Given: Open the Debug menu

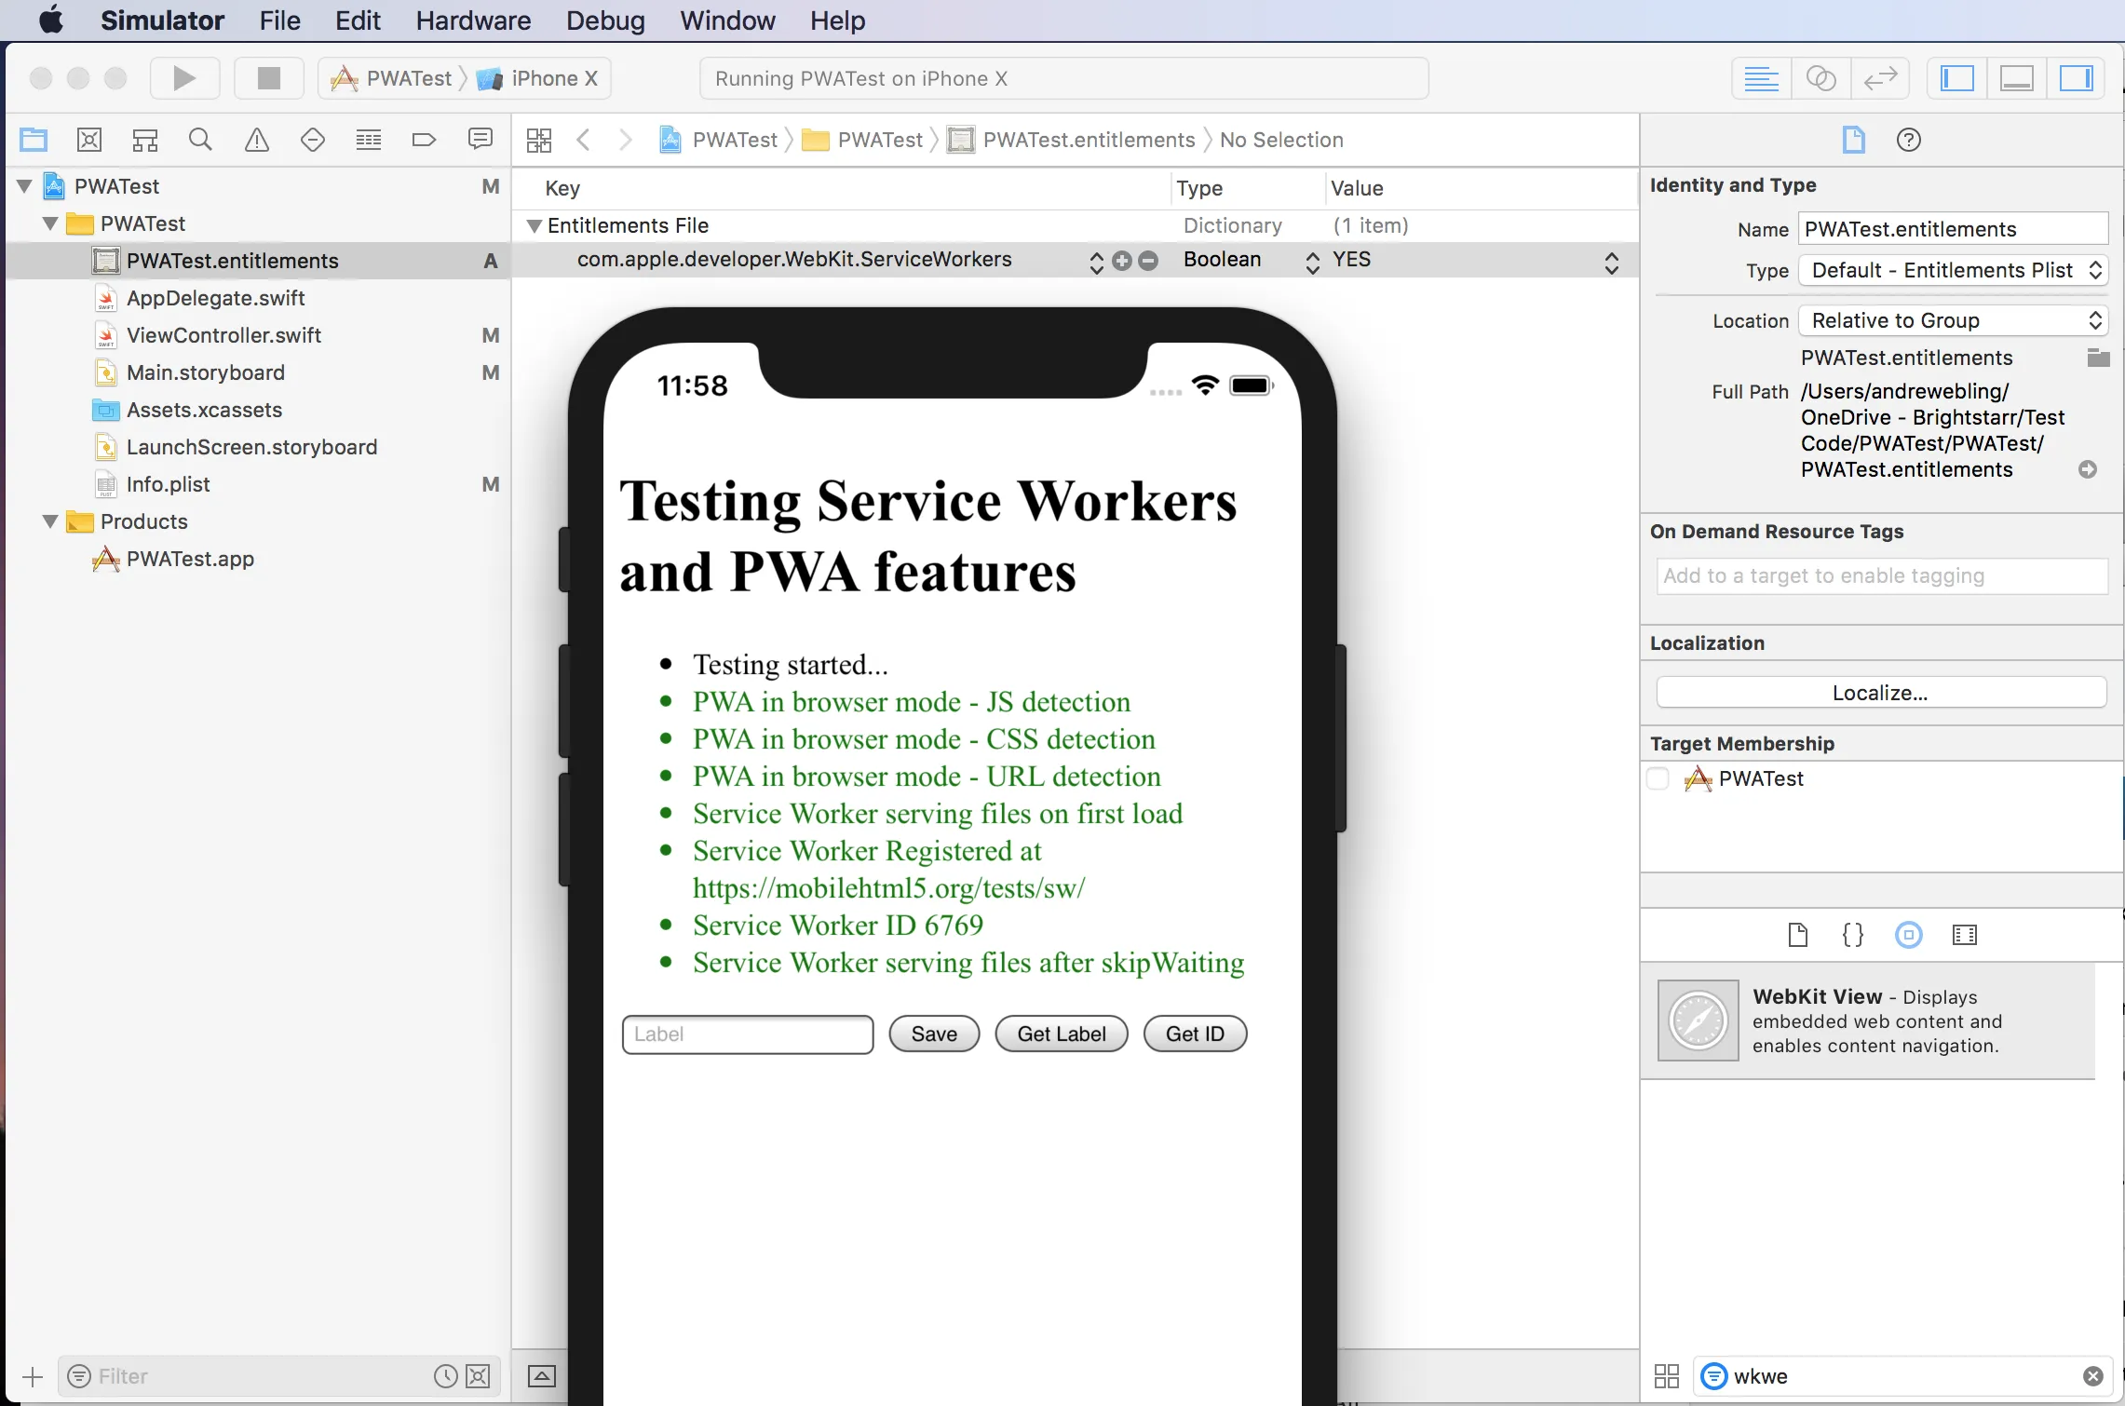Looking at the screenshot, I should (605, 20).
